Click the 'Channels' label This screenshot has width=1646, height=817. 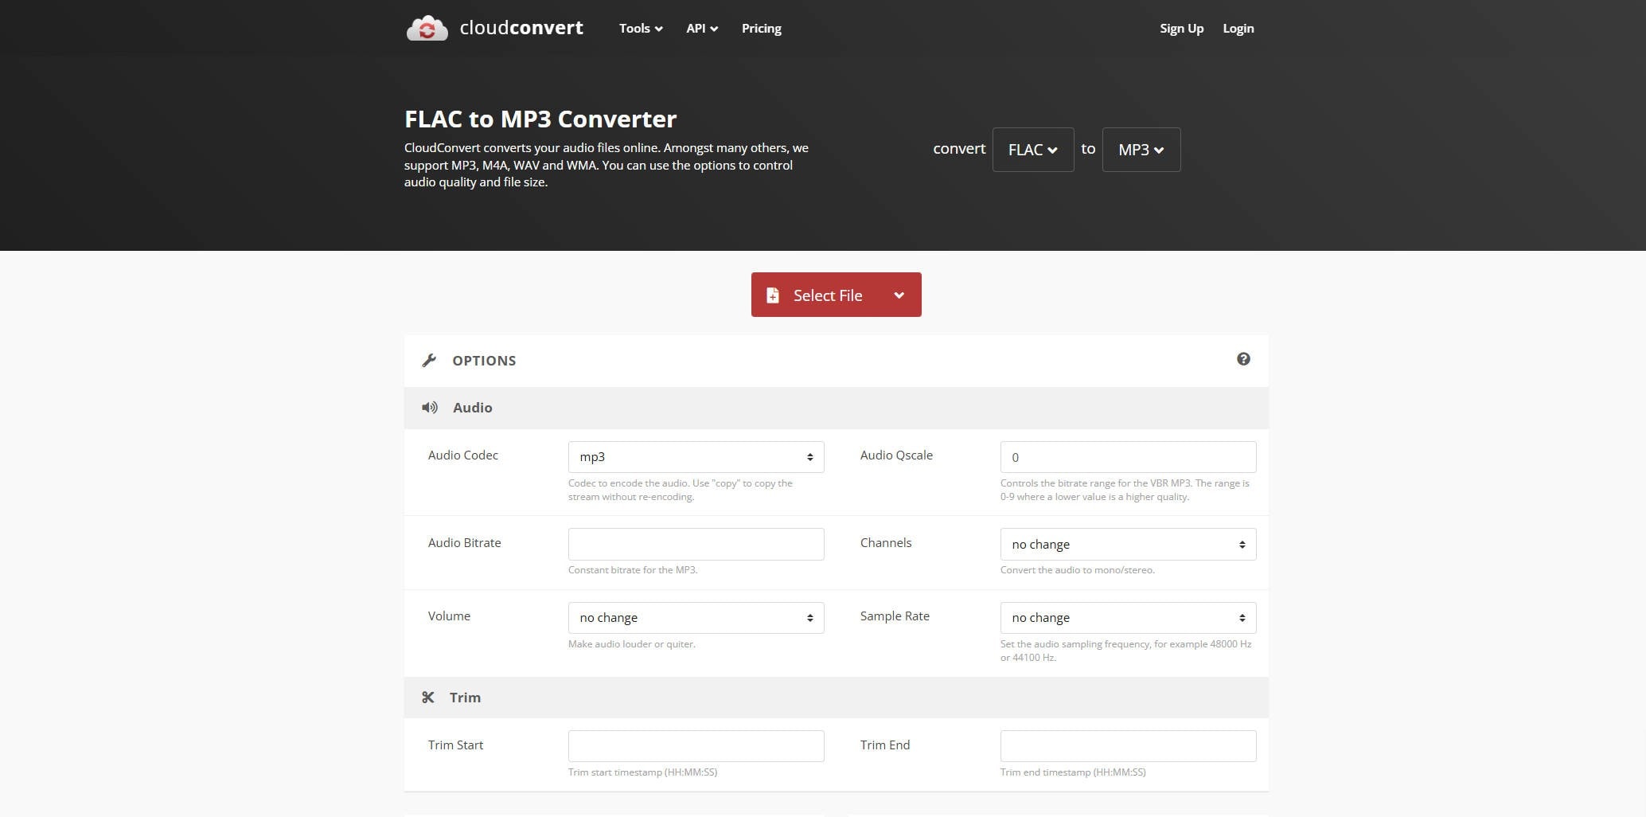886,543
